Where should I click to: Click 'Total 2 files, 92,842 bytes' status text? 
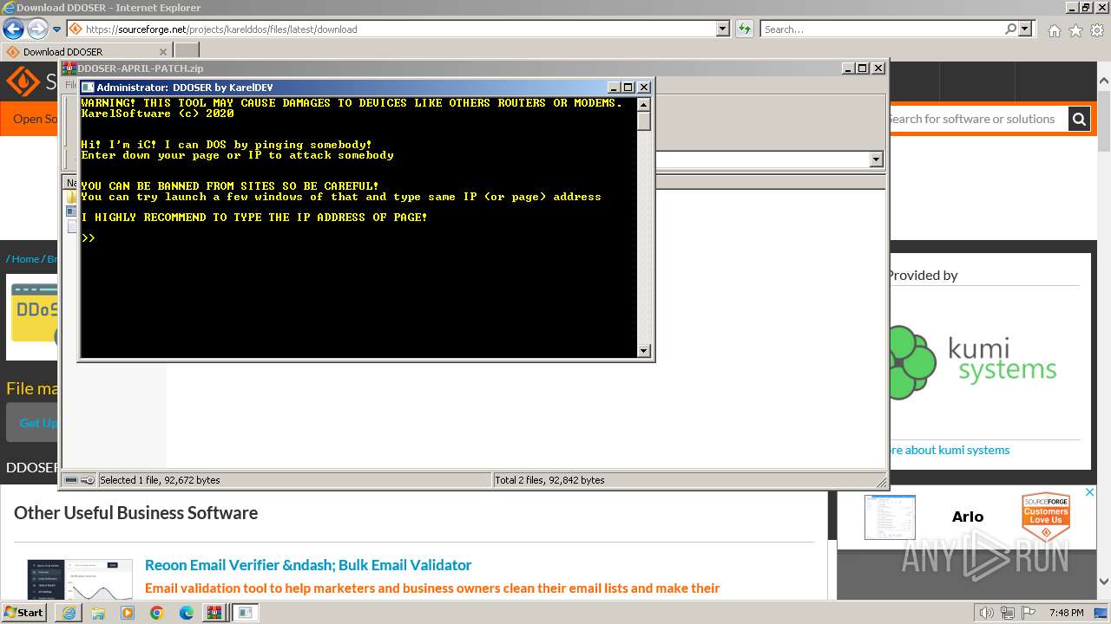coord(549,480)
